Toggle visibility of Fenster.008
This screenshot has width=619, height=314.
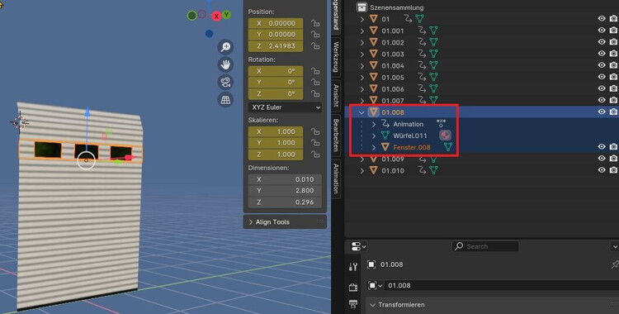point(602,147)
